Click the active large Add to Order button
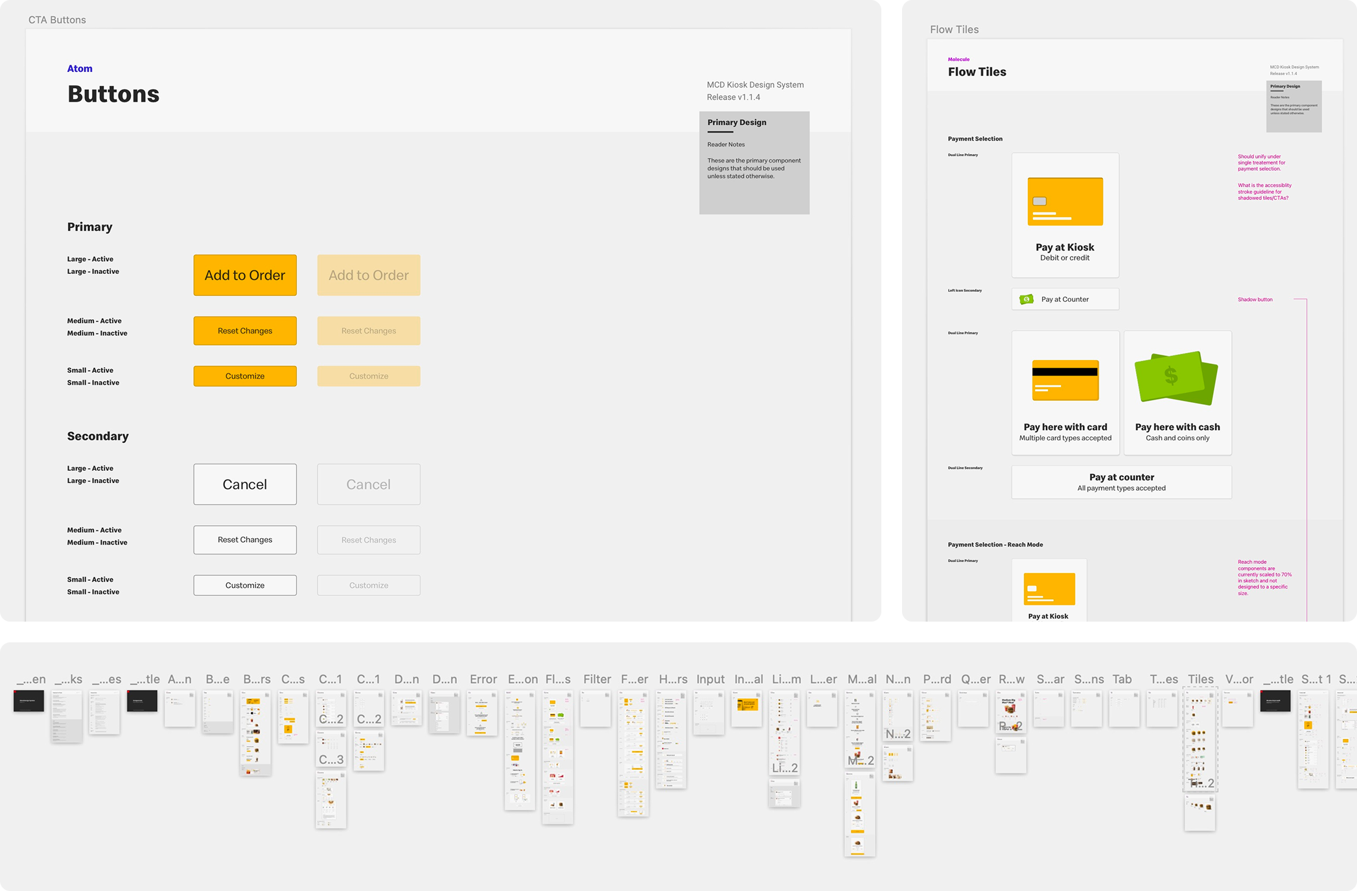 [245, 275]
